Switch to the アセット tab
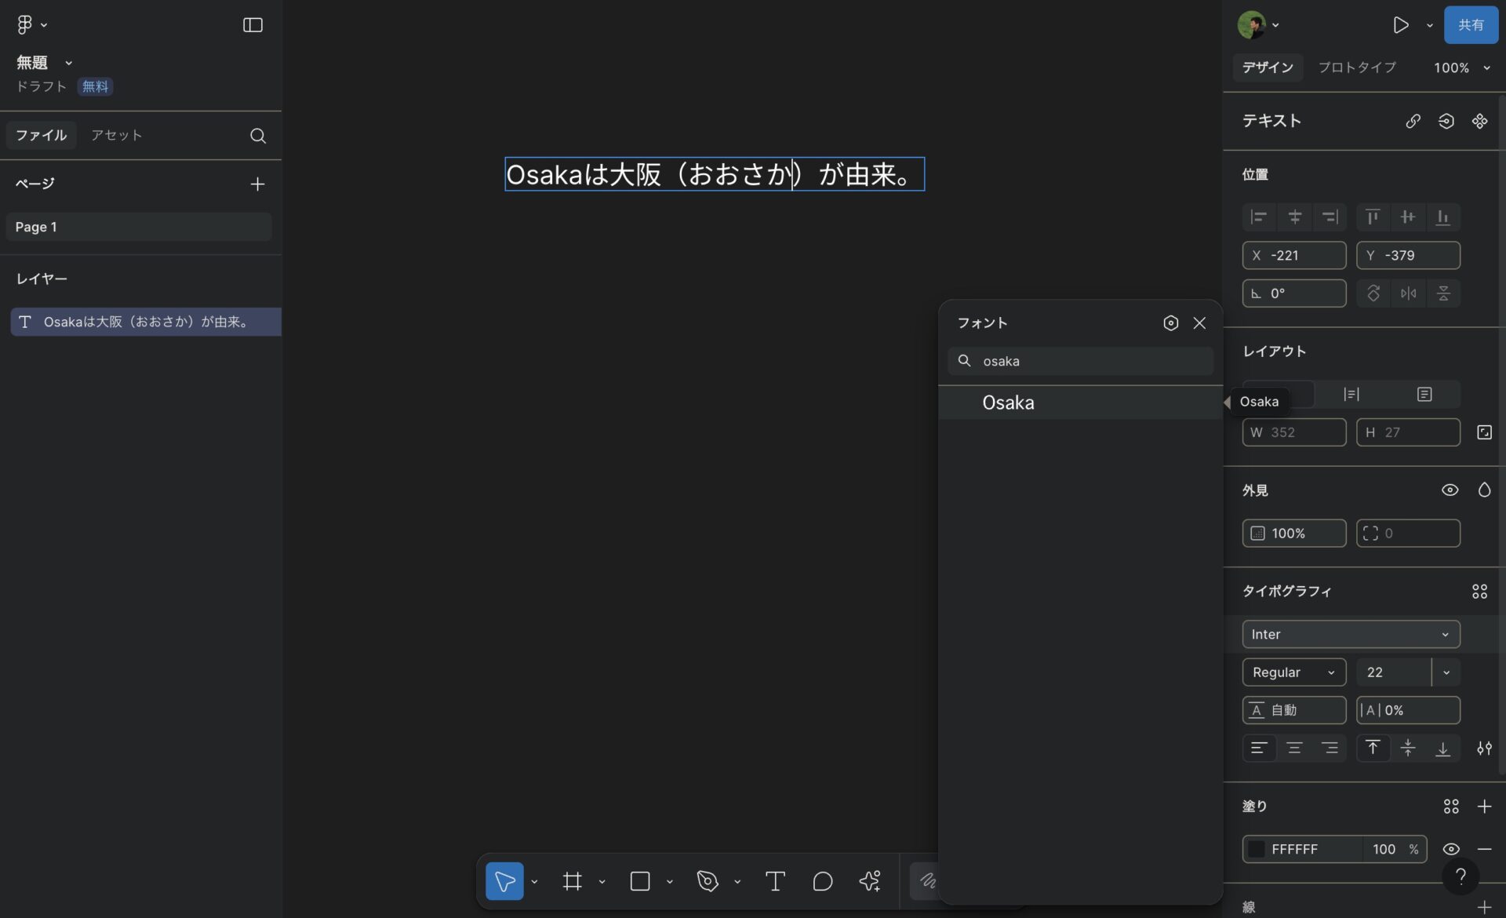This screenshot has width=1506, height=918. tap(116, 136)
